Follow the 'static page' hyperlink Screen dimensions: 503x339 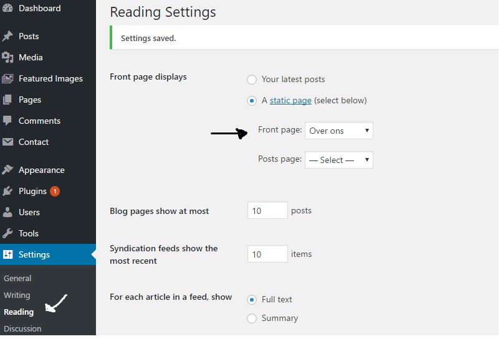290,101
